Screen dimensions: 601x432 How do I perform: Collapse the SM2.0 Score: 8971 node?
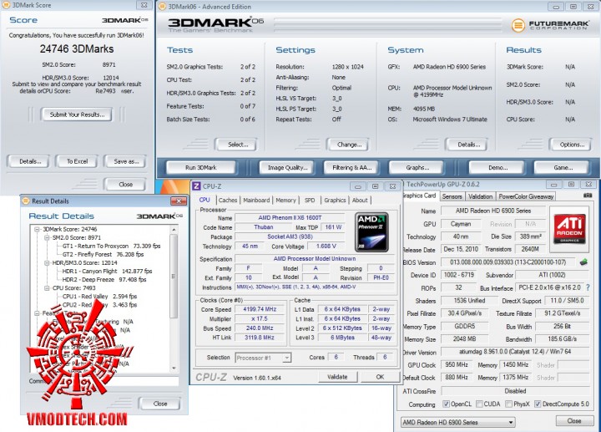click(x=47, y=237)
